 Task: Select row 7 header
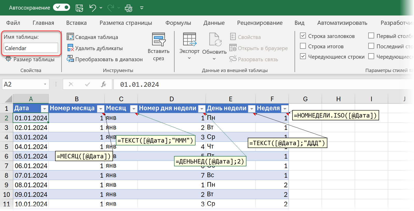6,166
